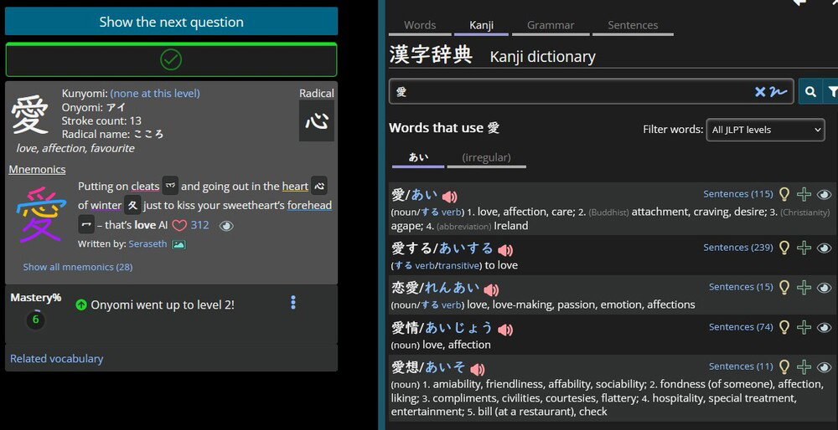The height and width of the screenshot is (430, 838).
Task: Expand Show all mnemonics (28)
Action: point(77,267)
